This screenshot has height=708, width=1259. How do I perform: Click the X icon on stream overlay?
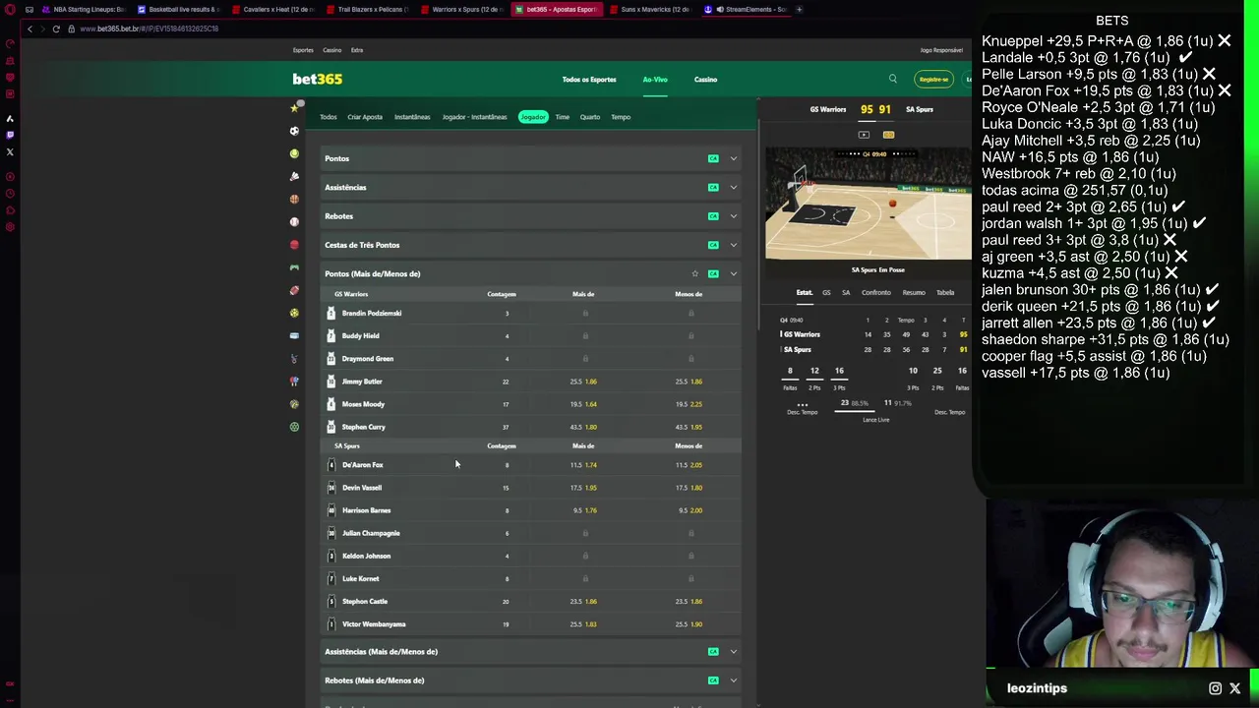1235,688
